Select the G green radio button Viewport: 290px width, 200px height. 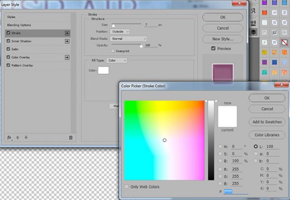[x=220, y=176]
